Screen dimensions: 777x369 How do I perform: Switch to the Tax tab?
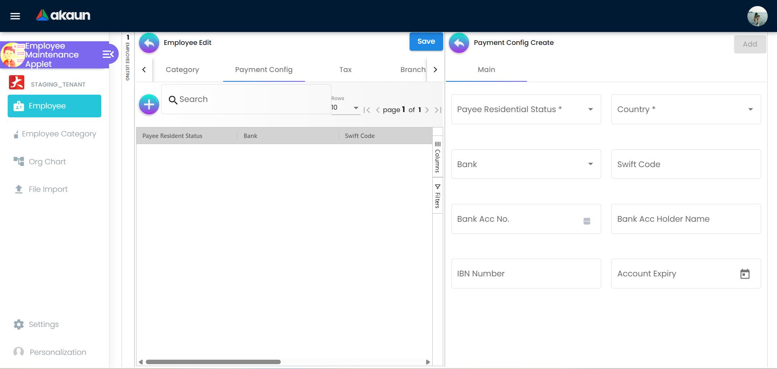coord(345,70)
